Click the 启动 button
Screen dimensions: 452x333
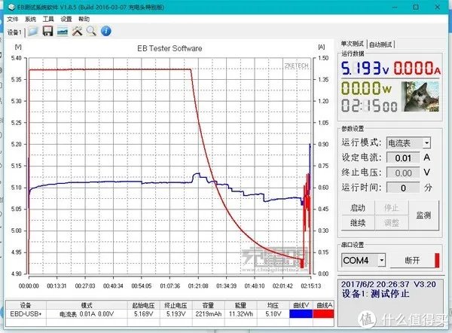pos(358,208)
